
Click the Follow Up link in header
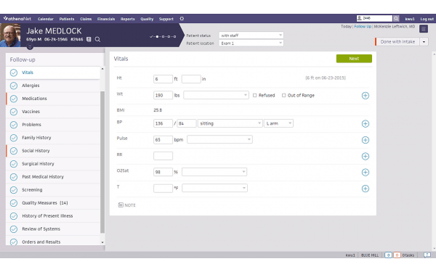coord(363,26)
